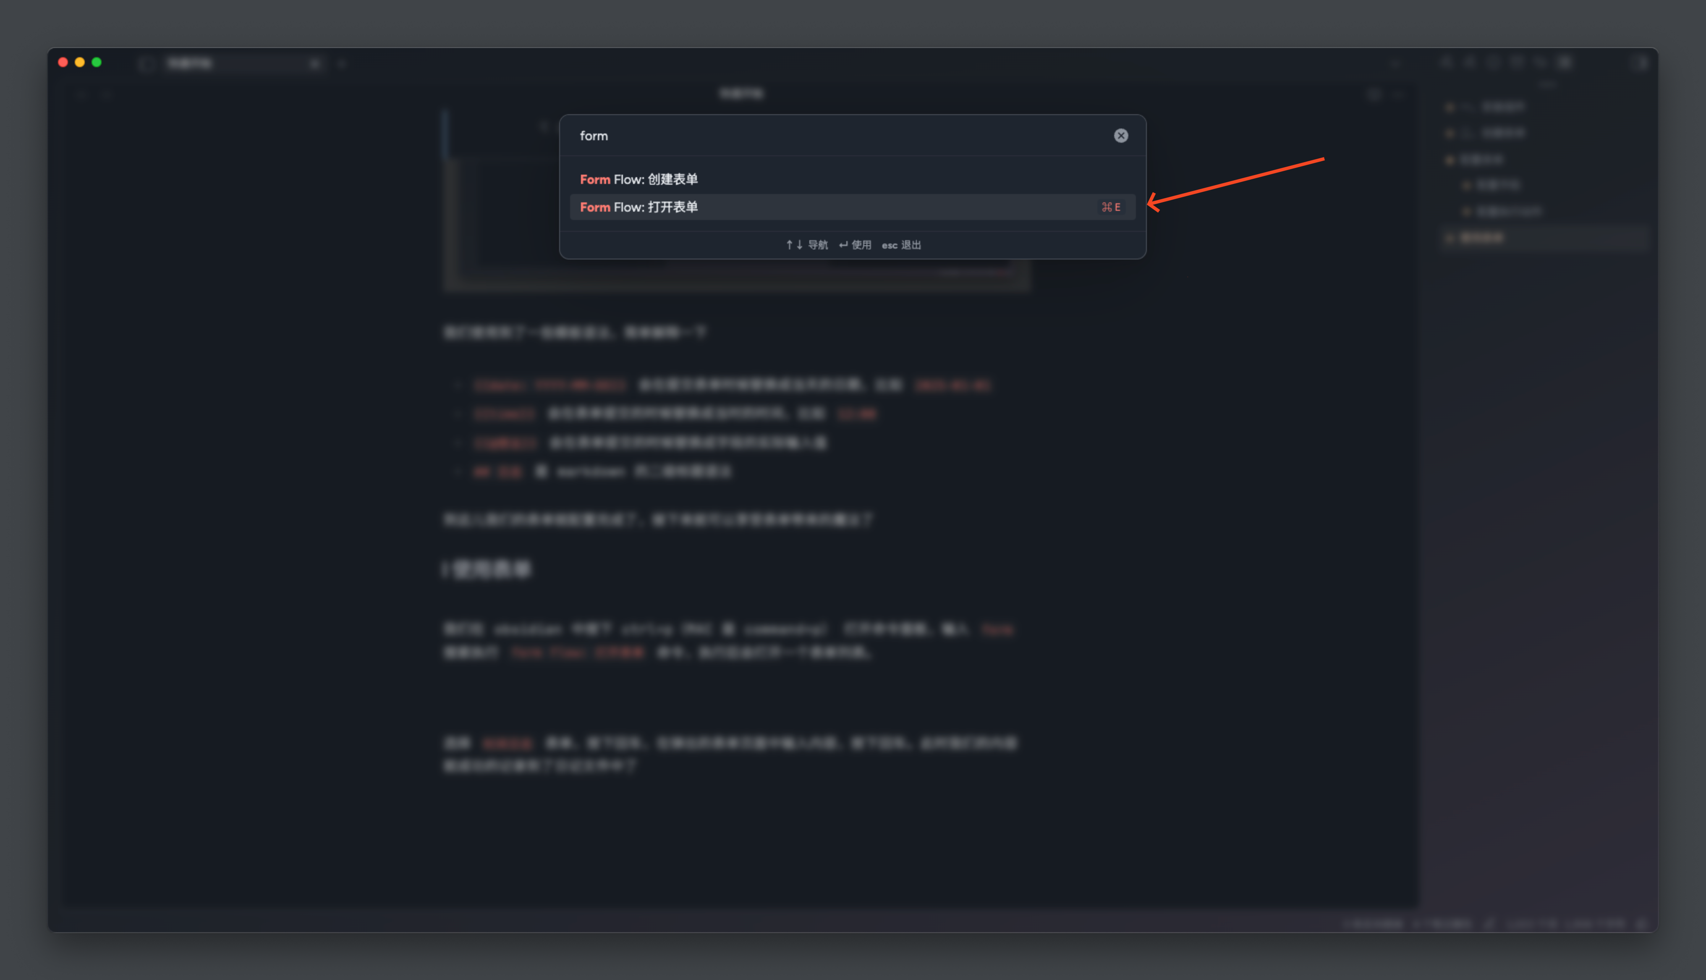Open the highlighted bottom heading in outline panel
This screenshot has height=980, width=1706.
(1483, 238)
